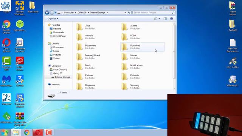Focus the Search Internal Storage field
Screen dimensions: 242x136
click(x=154, y=12)
